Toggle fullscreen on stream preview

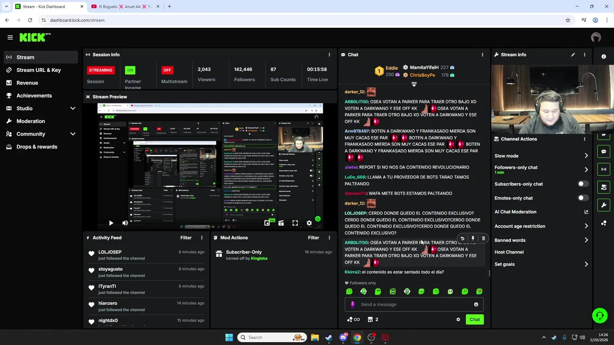[x=295, y=223]
